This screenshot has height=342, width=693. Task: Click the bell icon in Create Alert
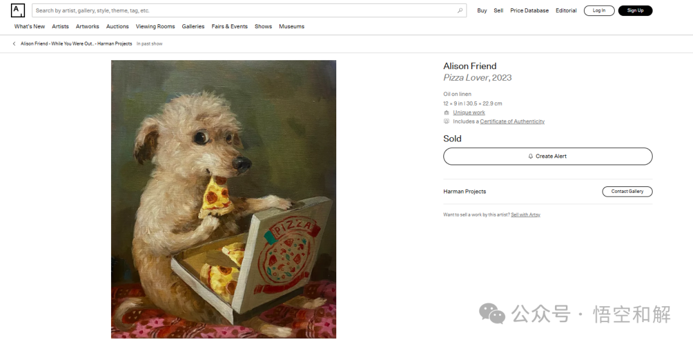pyautogui.click(x=531, y=156)
